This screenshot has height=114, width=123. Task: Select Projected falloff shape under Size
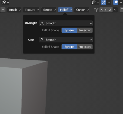pyautogui.click(x=85, y=47)
